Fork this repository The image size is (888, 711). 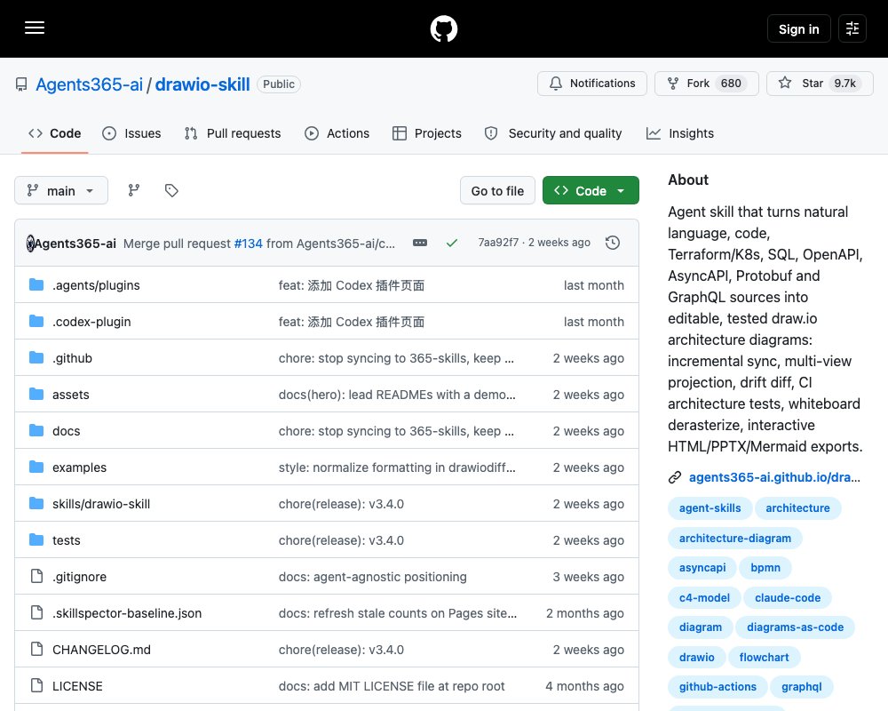(706, 84)
